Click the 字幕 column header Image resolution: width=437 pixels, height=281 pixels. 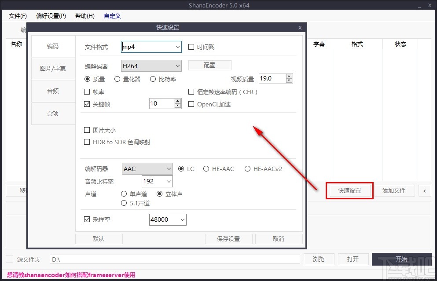tap(319, 44)
